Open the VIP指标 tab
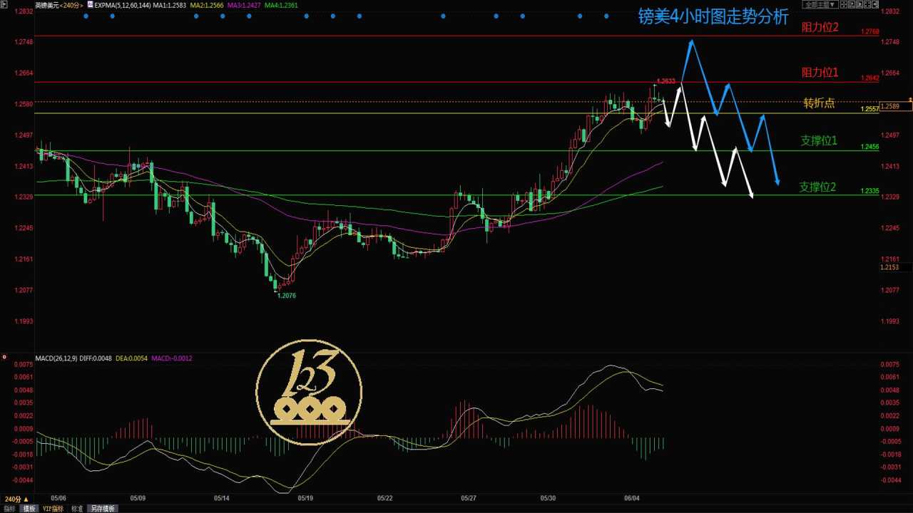The height and width of the screenshot is (513, 913). point(53,509)
